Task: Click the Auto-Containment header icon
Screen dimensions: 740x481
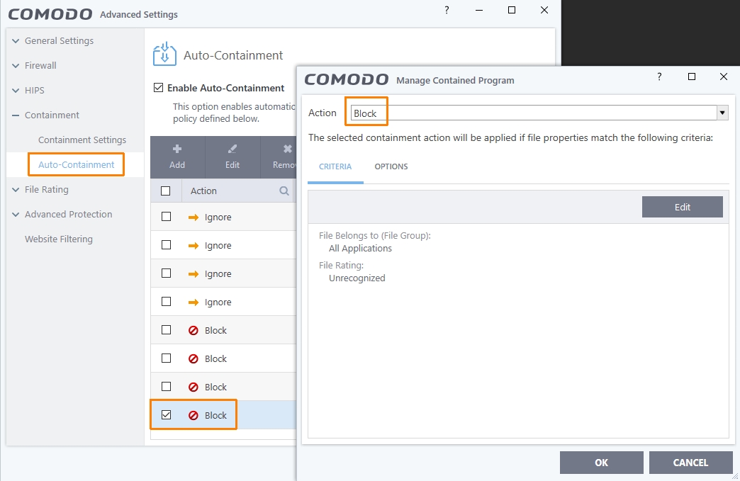Action: click(164, 55)
